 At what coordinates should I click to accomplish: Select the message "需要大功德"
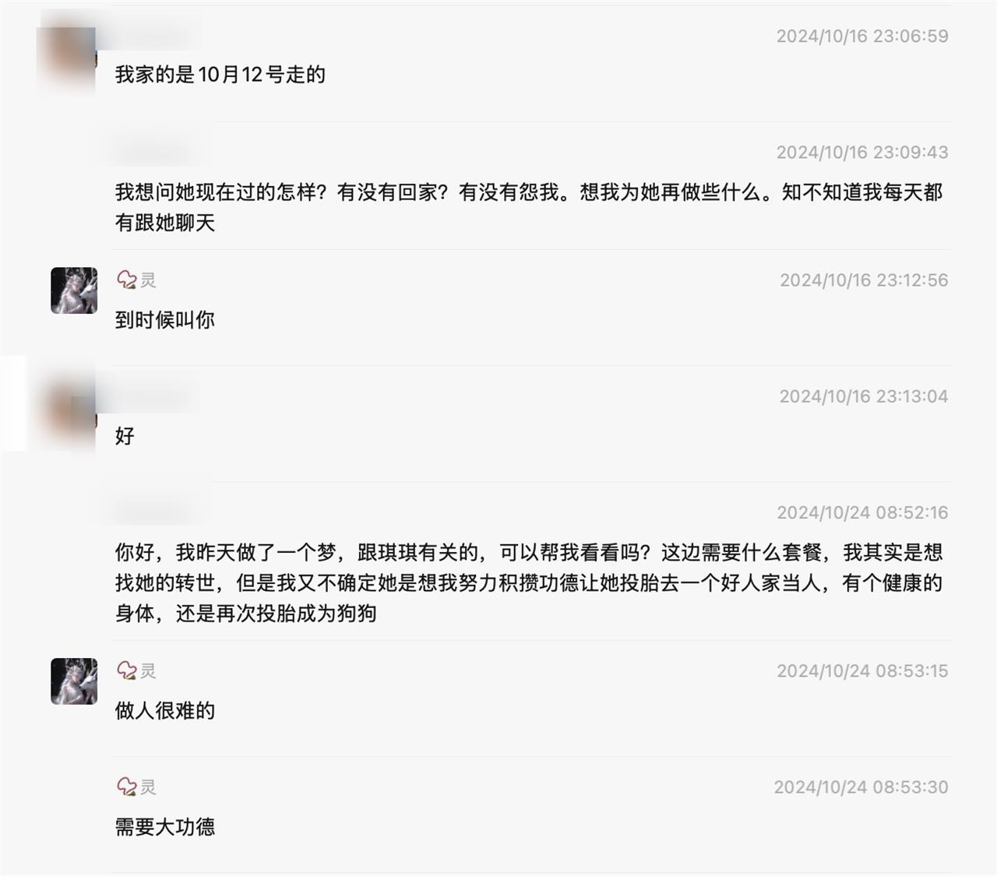(165, 827)
